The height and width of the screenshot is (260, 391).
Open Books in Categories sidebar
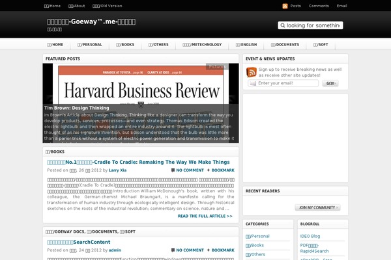[255, 245]
